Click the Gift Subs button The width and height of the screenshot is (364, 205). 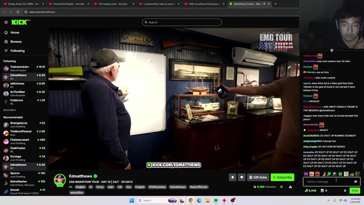click(x=258, y=177)
